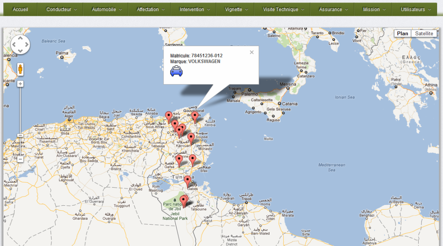Switch map to Satellite view
Image resolution: width=443 pixels, height=246 pixels.
click(424, 34)
